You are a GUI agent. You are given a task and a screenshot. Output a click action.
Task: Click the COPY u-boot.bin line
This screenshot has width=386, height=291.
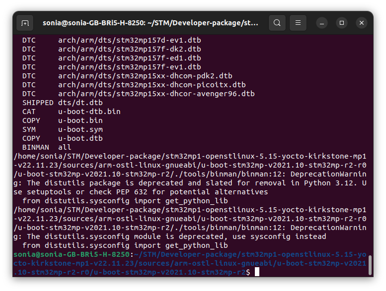tap(63, 120)
